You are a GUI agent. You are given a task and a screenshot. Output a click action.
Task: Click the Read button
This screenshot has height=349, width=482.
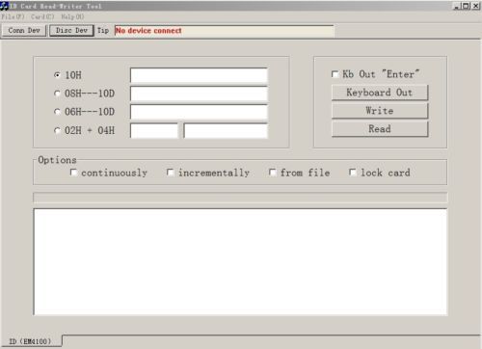click(x=380, y=129)
